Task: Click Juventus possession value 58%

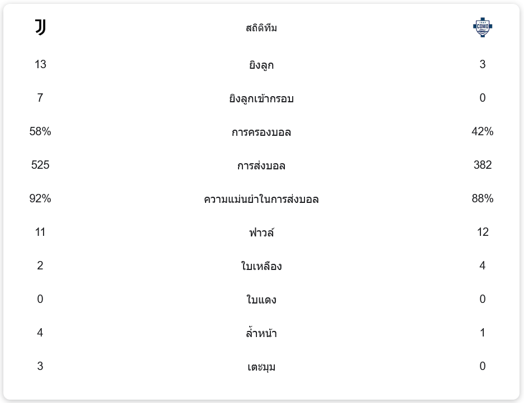Action: 40,131
